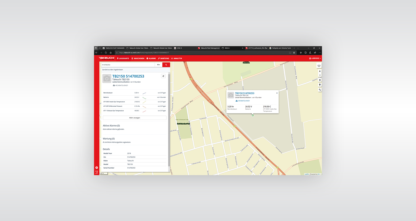
Task: Open a new browser tab
Action: 294,48
